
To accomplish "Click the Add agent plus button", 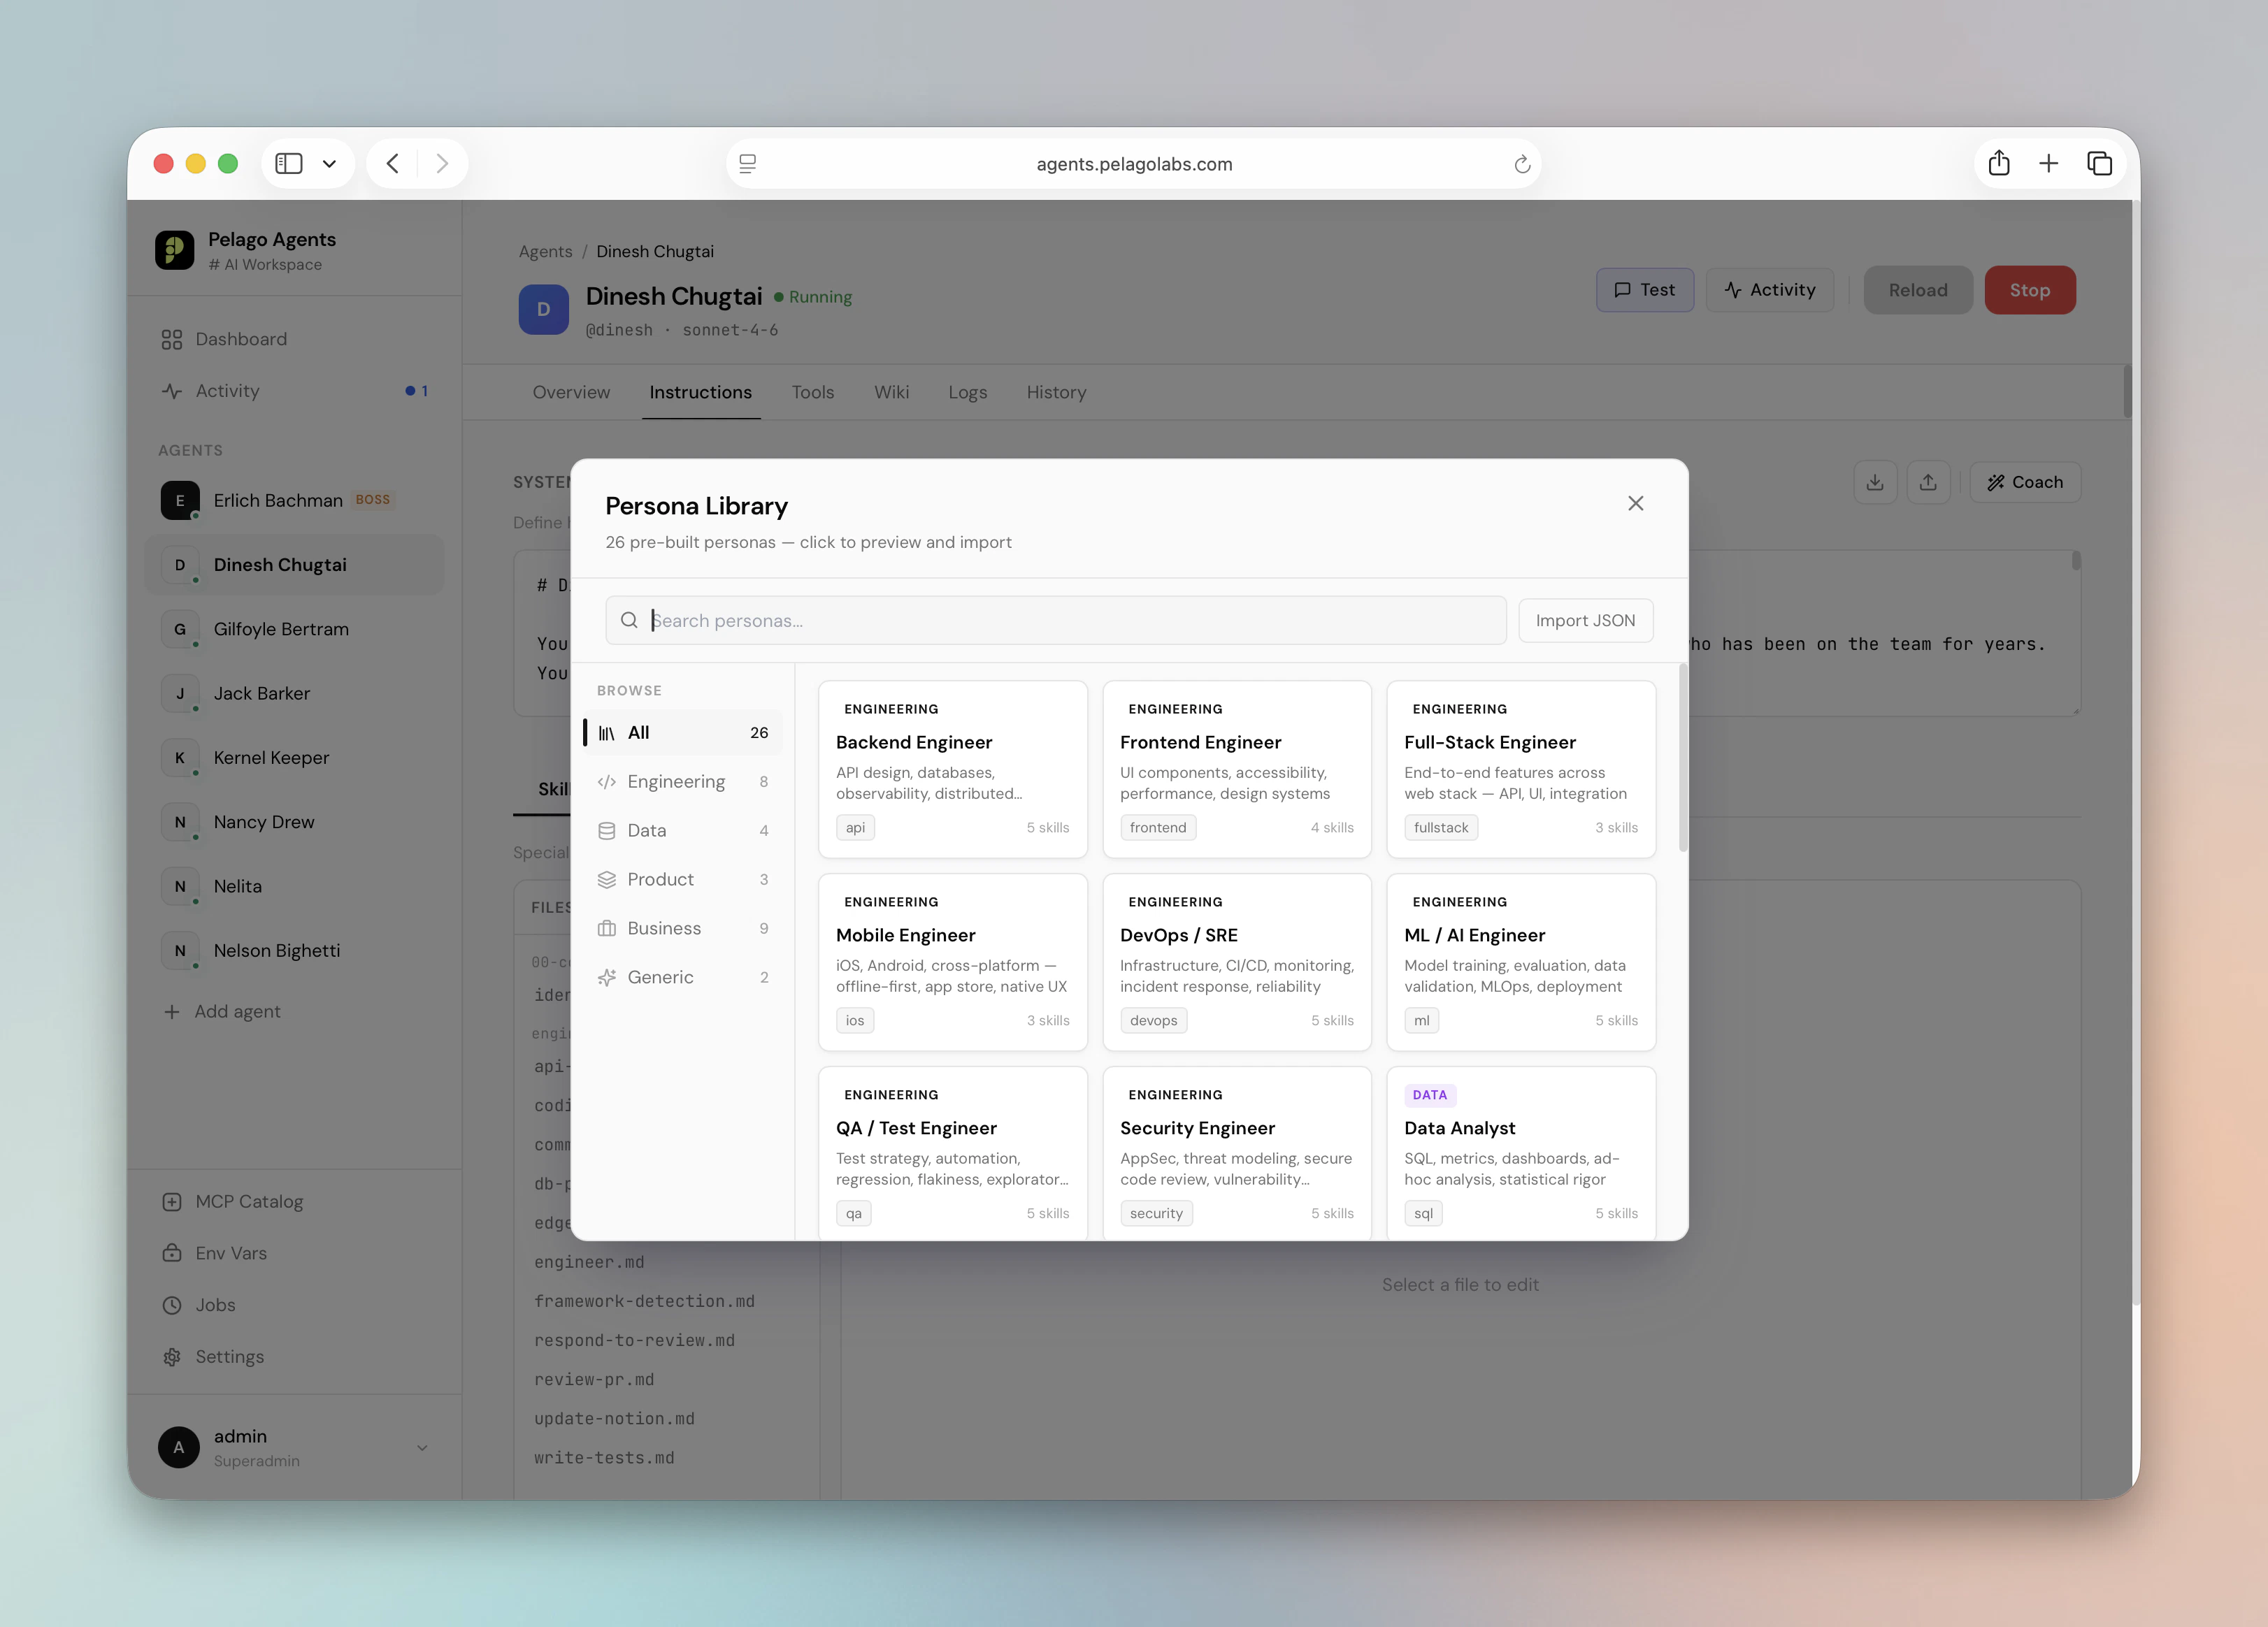I will coord(221,1011).
